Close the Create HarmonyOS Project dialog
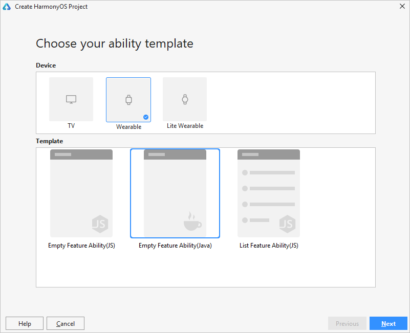Image resolution: width=410 pixels, height=333 pixels. (402, 6)
